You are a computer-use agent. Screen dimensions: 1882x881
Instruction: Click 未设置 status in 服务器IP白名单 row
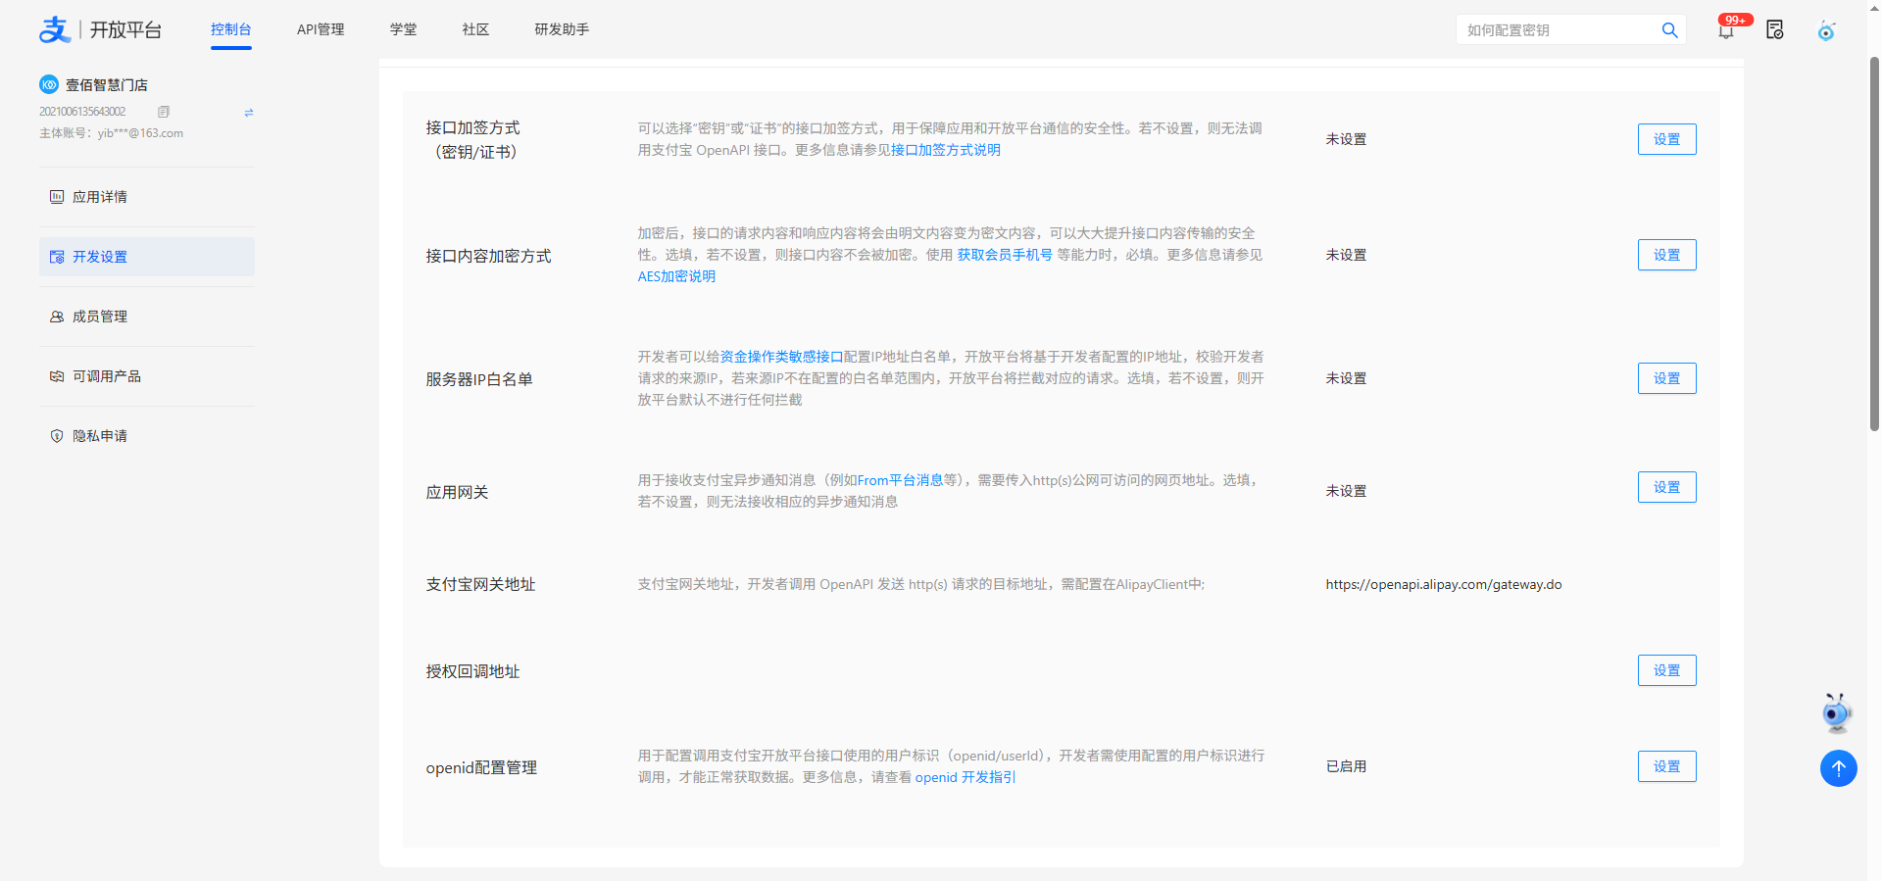tap(1346, 378)
